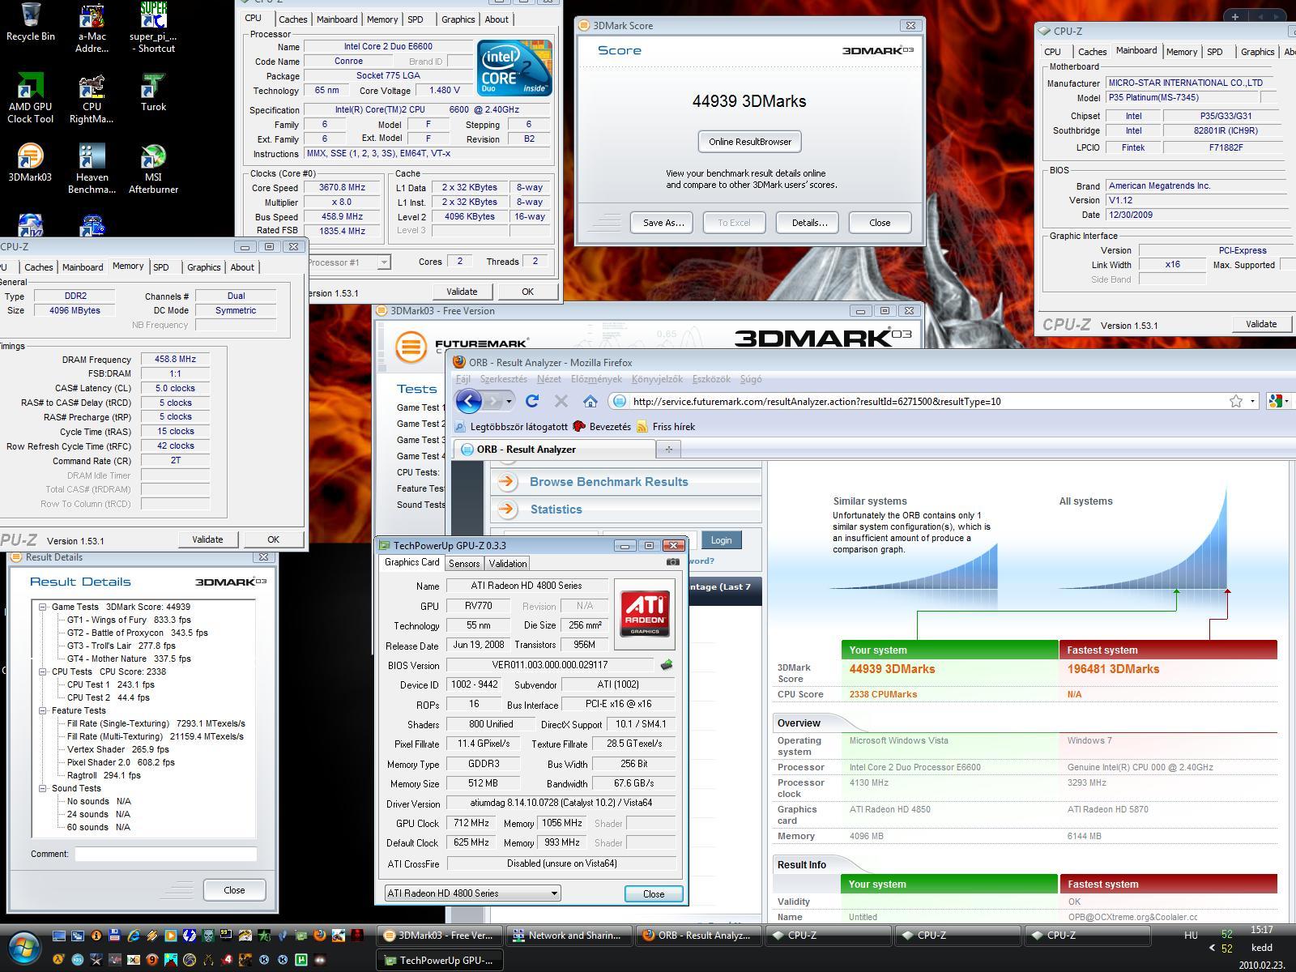1296x972 pixels.
Task: Click Save As button in 3DMark Score
Action: [662, 223]
